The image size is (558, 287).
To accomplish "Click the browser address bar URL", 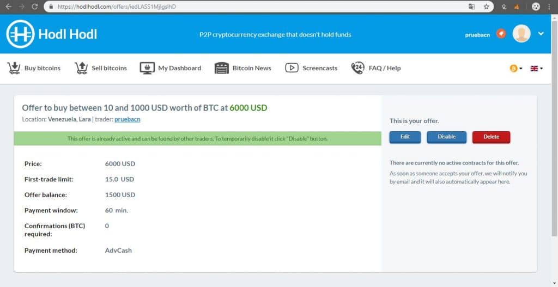I will [x=117, y=7].
